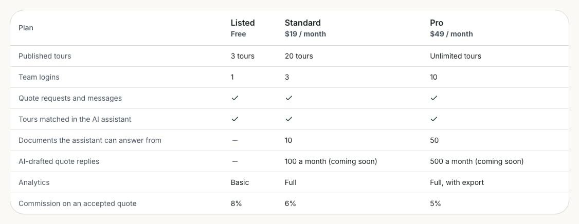Click the 'Full, with export' analytics cell
This screenshot has height=224, width=579.
457,182
